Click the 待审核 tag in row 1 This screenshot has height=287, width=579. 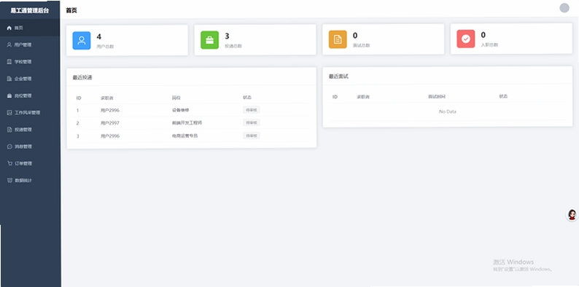pos(252,109)
